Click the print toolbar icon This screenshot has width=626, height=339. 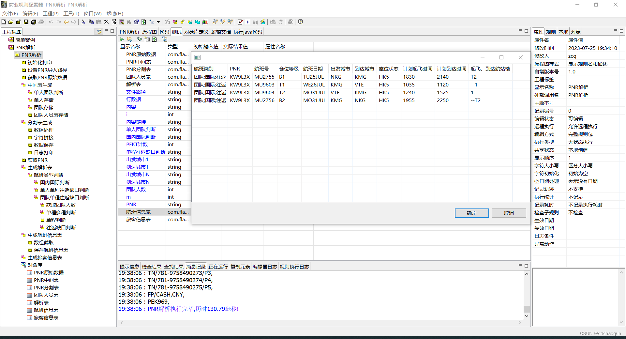tap(41, 22)
